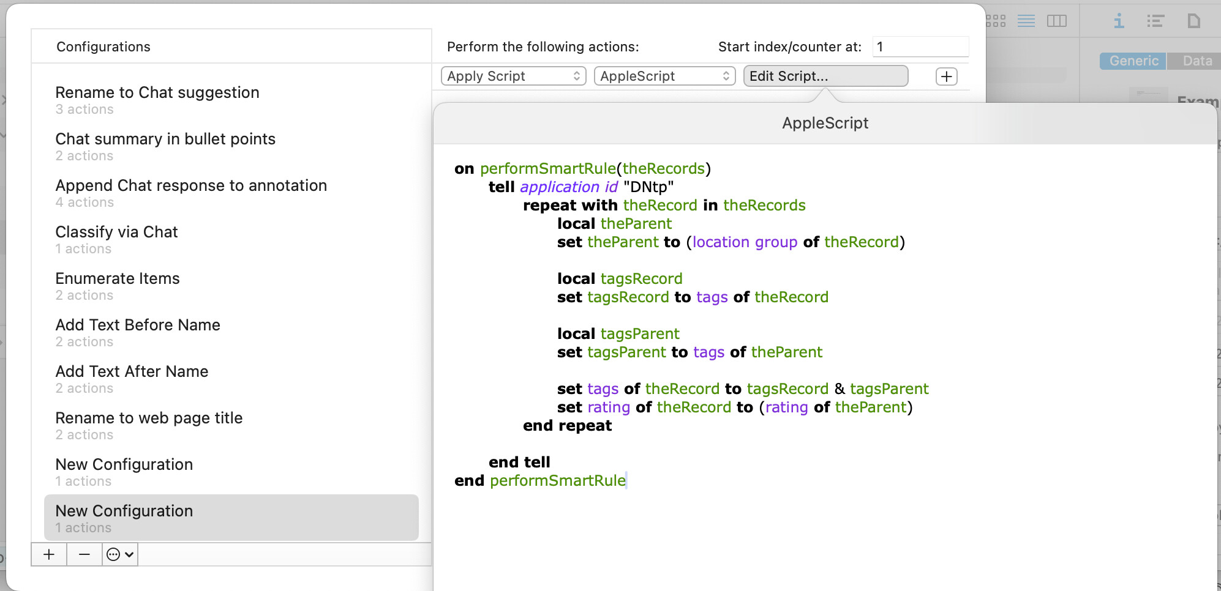The height and width of the screenshot is (591, 1221).
Task: Remove selected configuration with minus button
Action: [x=85, y=554]
